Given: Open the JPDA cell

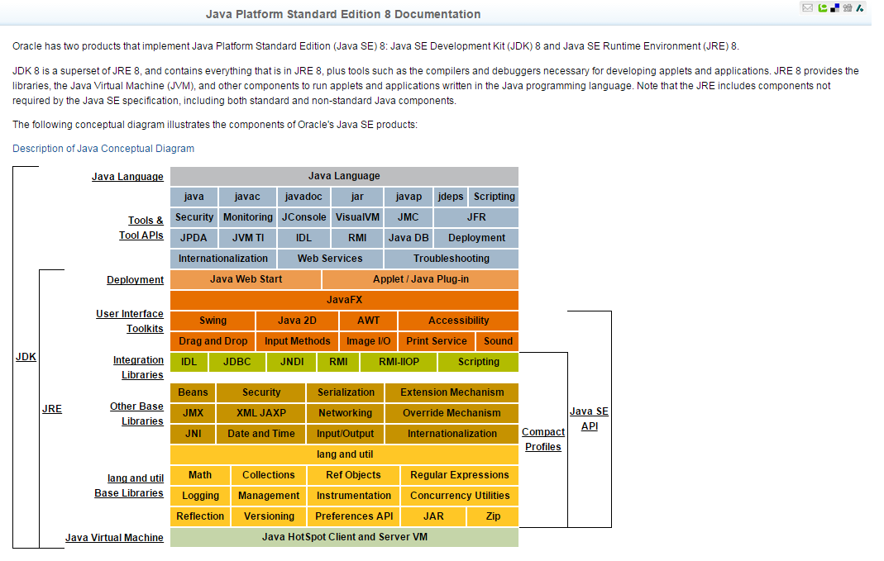Looking at the screenshot, I should coord(194,238).
